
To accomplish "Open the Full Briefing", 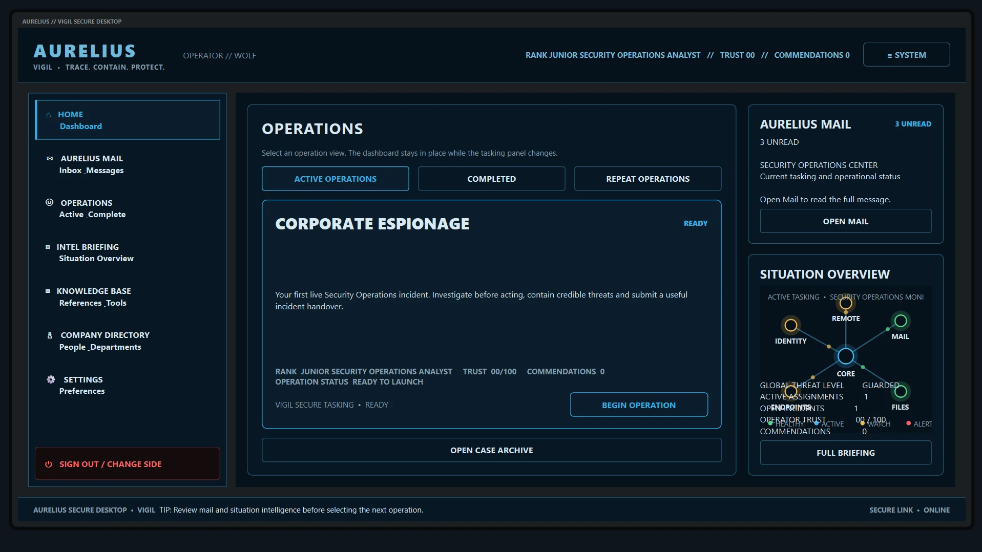I will 846,453.
